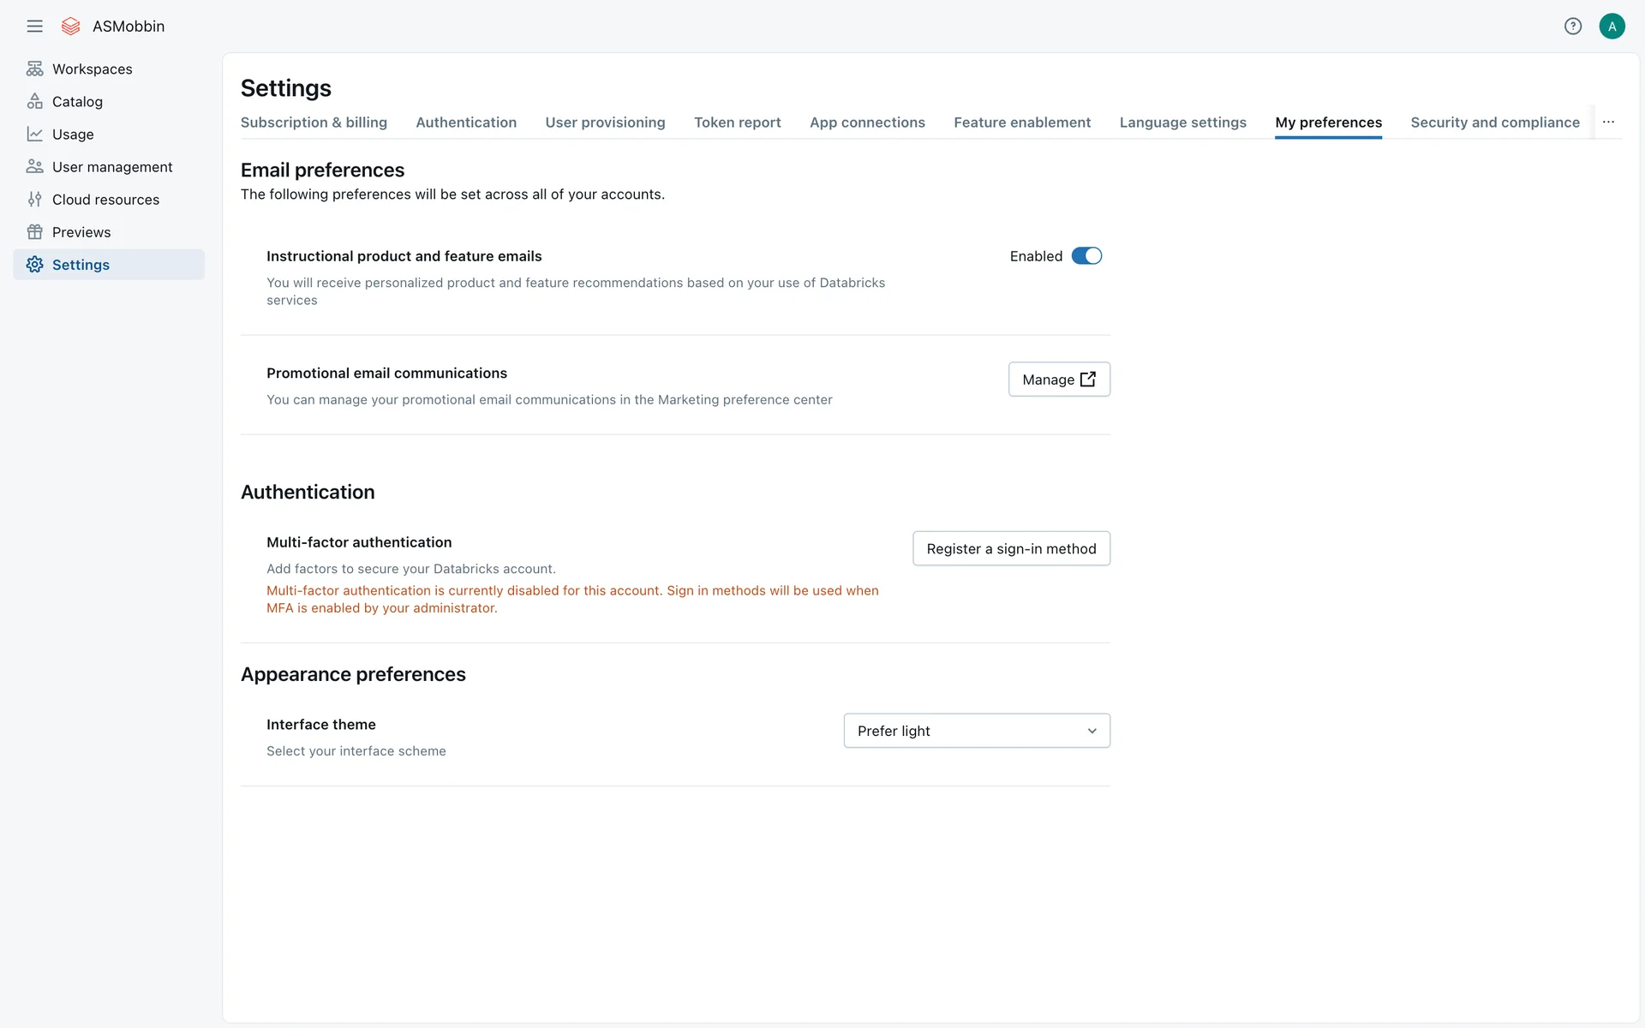Image resolution: width=1645 pixels, height=1028 pixels.
Task: Click Register a sign-in method button
Action: coord(1011,548)
